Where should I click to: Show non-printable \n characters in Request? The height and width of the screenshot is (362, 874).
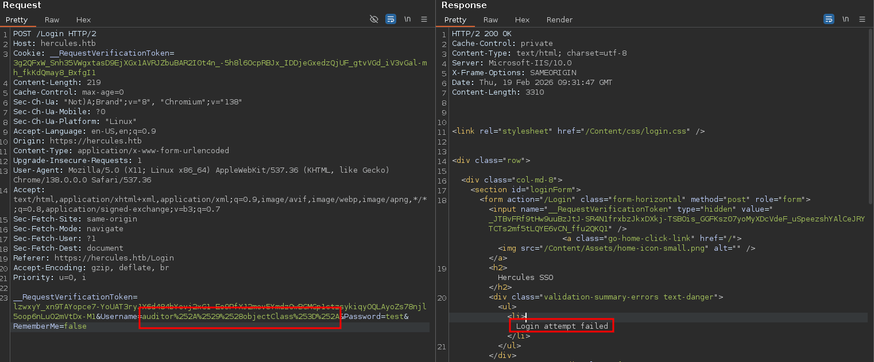[407, 19]
